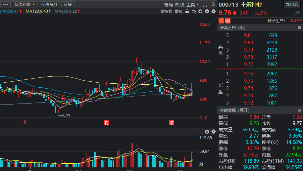The image size is (303, 171).
Task: Select sell level 3 price 9.79
Action: (x=248, y=50)
